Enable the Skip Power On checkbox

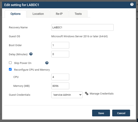(10, 63)
